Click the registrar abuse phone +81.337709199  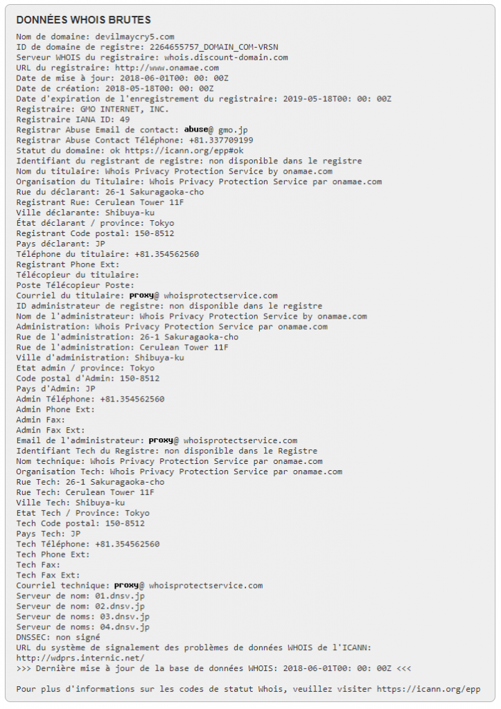221,140
